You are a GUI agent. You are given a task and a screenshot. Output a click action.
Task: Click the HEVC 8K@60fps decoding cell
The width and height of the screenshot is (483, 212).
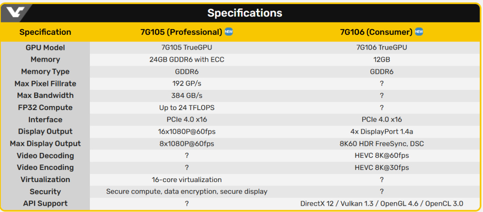coord(381,156)
